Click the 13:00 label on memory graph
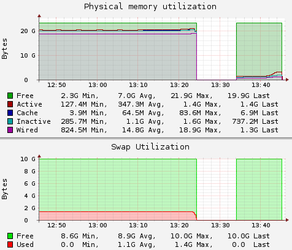 (x=98, y=85)
